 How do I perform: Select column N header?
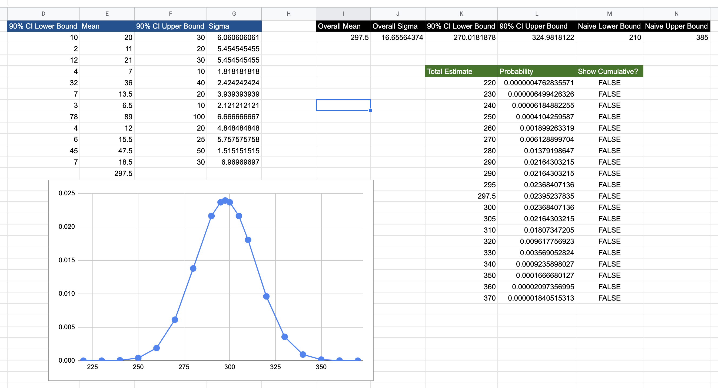[x=676, y=14]
